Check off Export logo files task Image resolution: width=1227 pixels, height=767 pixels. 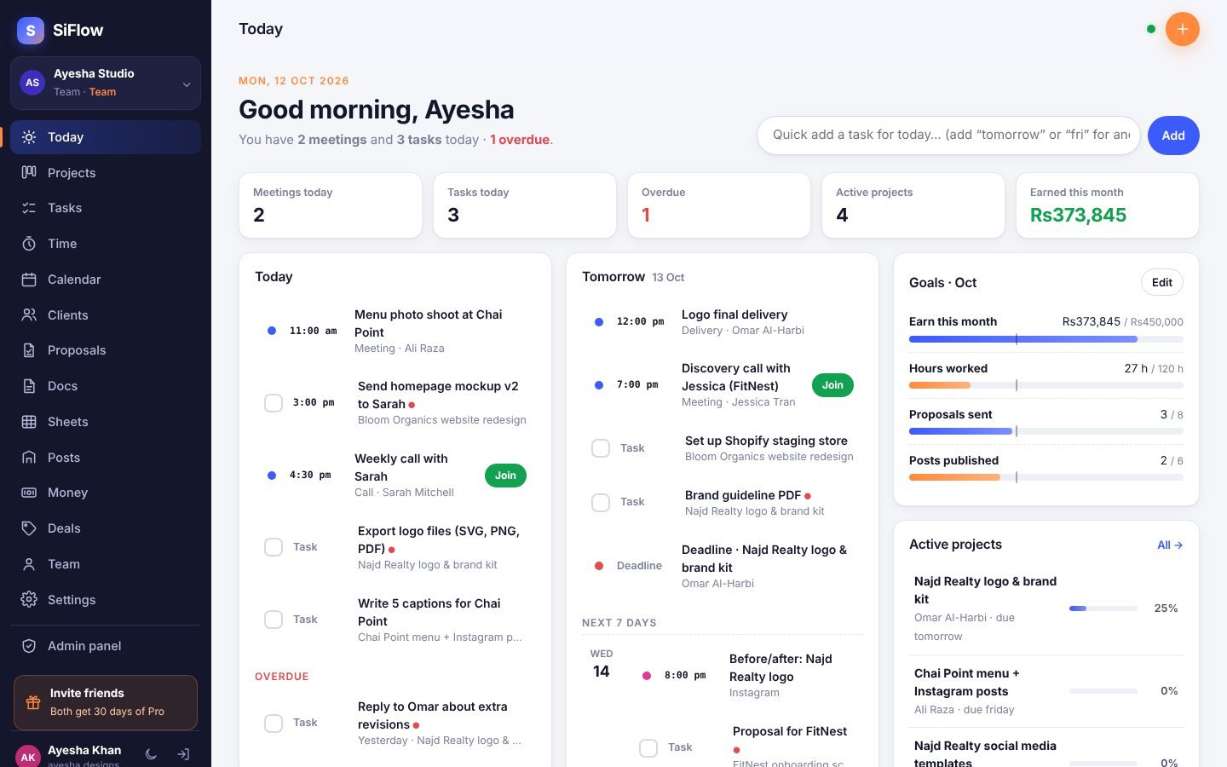274,547
